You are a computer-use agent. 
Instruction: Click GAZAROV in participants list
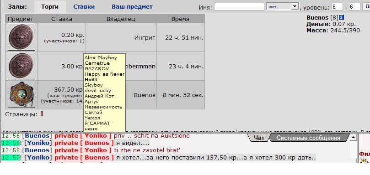click(97, 69)
